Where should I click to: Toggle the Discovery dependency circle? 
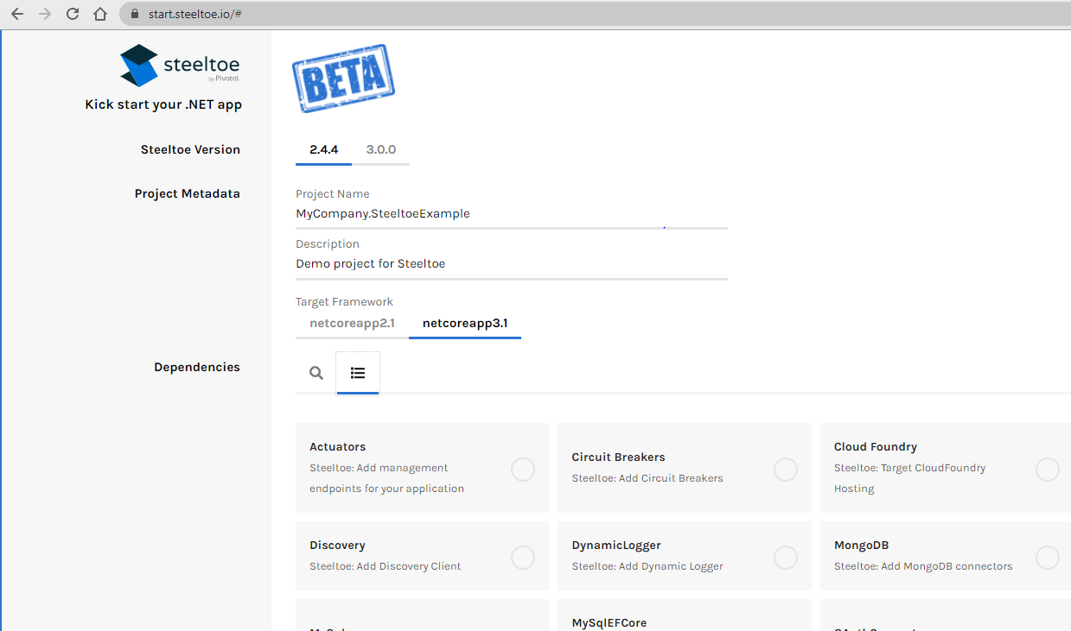pos(523,558)
